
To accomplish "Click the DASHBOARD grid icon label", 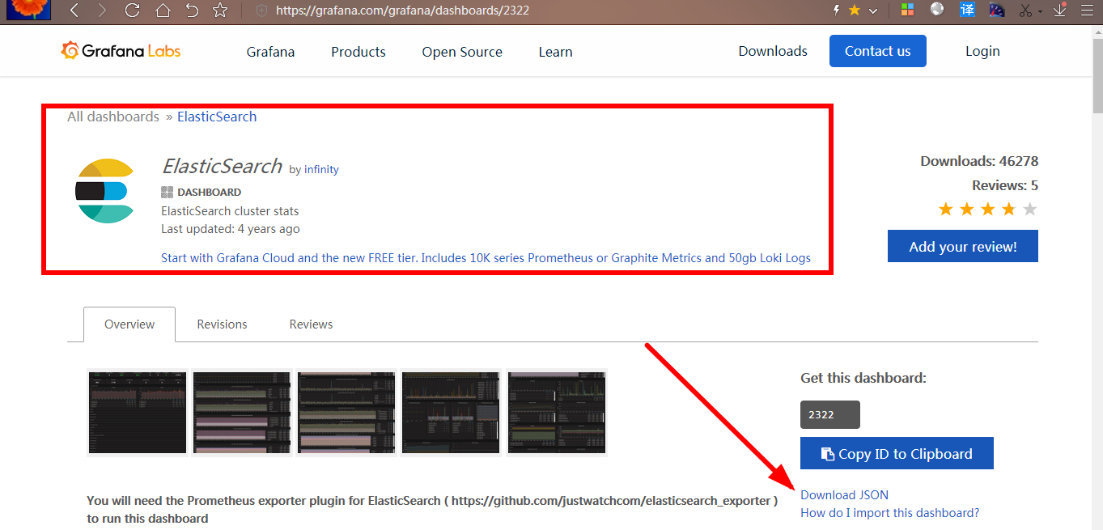I will click(x=201, y=192).
